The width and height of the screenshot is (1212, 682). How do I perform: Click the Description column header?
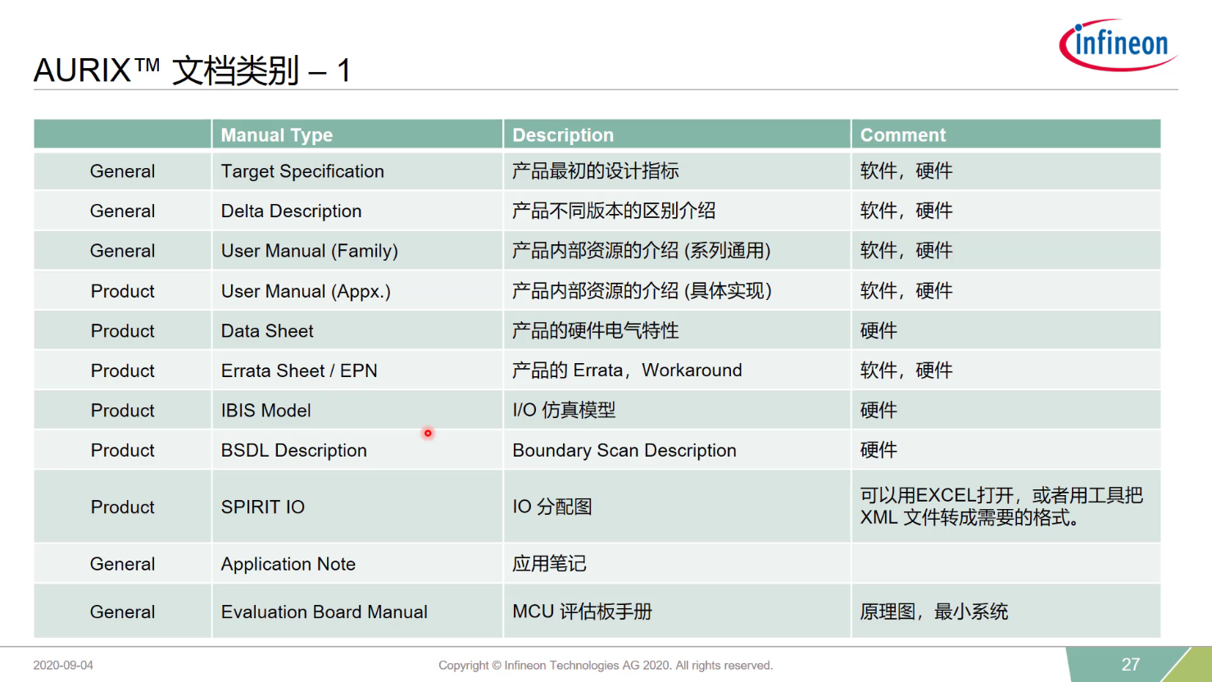click(x=563, y=134)
